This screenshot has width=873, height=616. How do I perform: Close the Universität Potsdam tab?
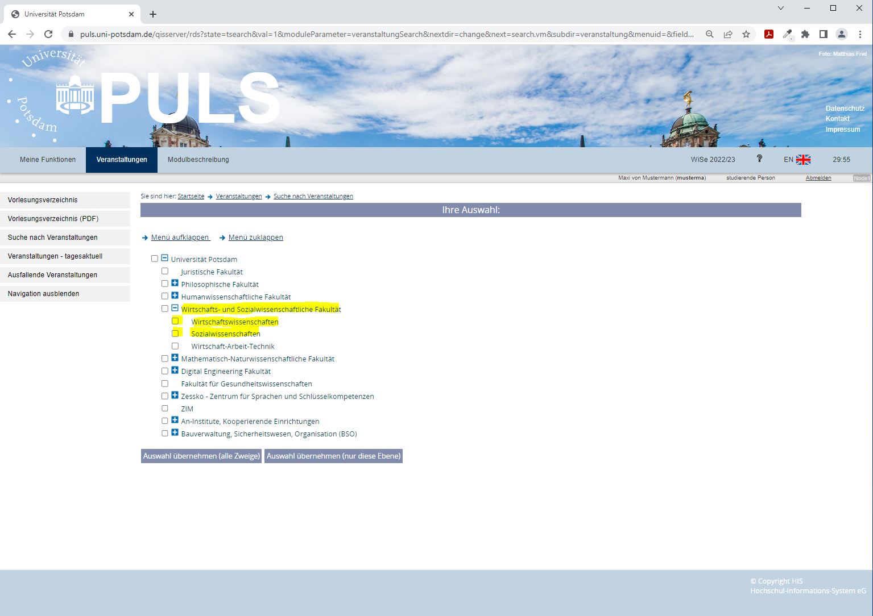click(x=131, y=14)
